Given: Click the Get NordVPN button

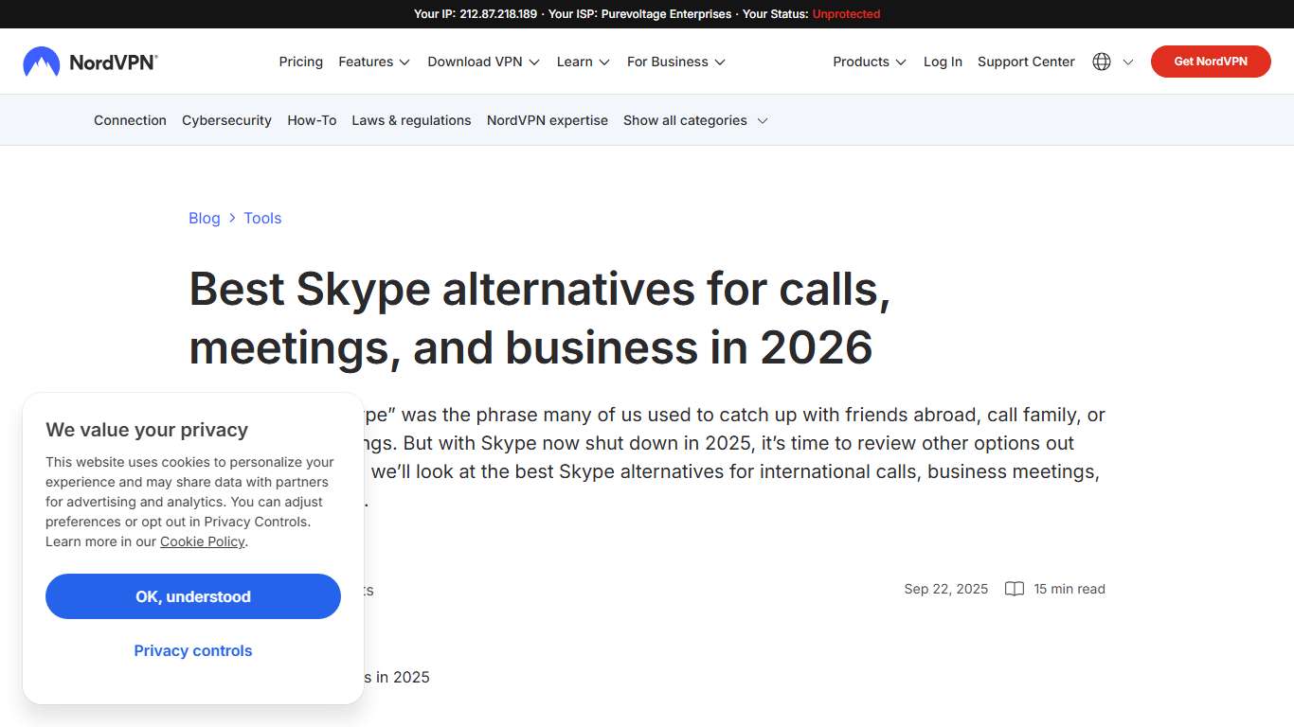Looking at the screenshot, I should 1210,61.
